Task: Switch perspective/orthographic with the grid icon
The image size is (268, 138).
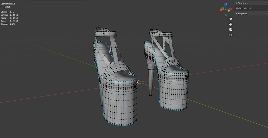Action: [x=230, y=35]
